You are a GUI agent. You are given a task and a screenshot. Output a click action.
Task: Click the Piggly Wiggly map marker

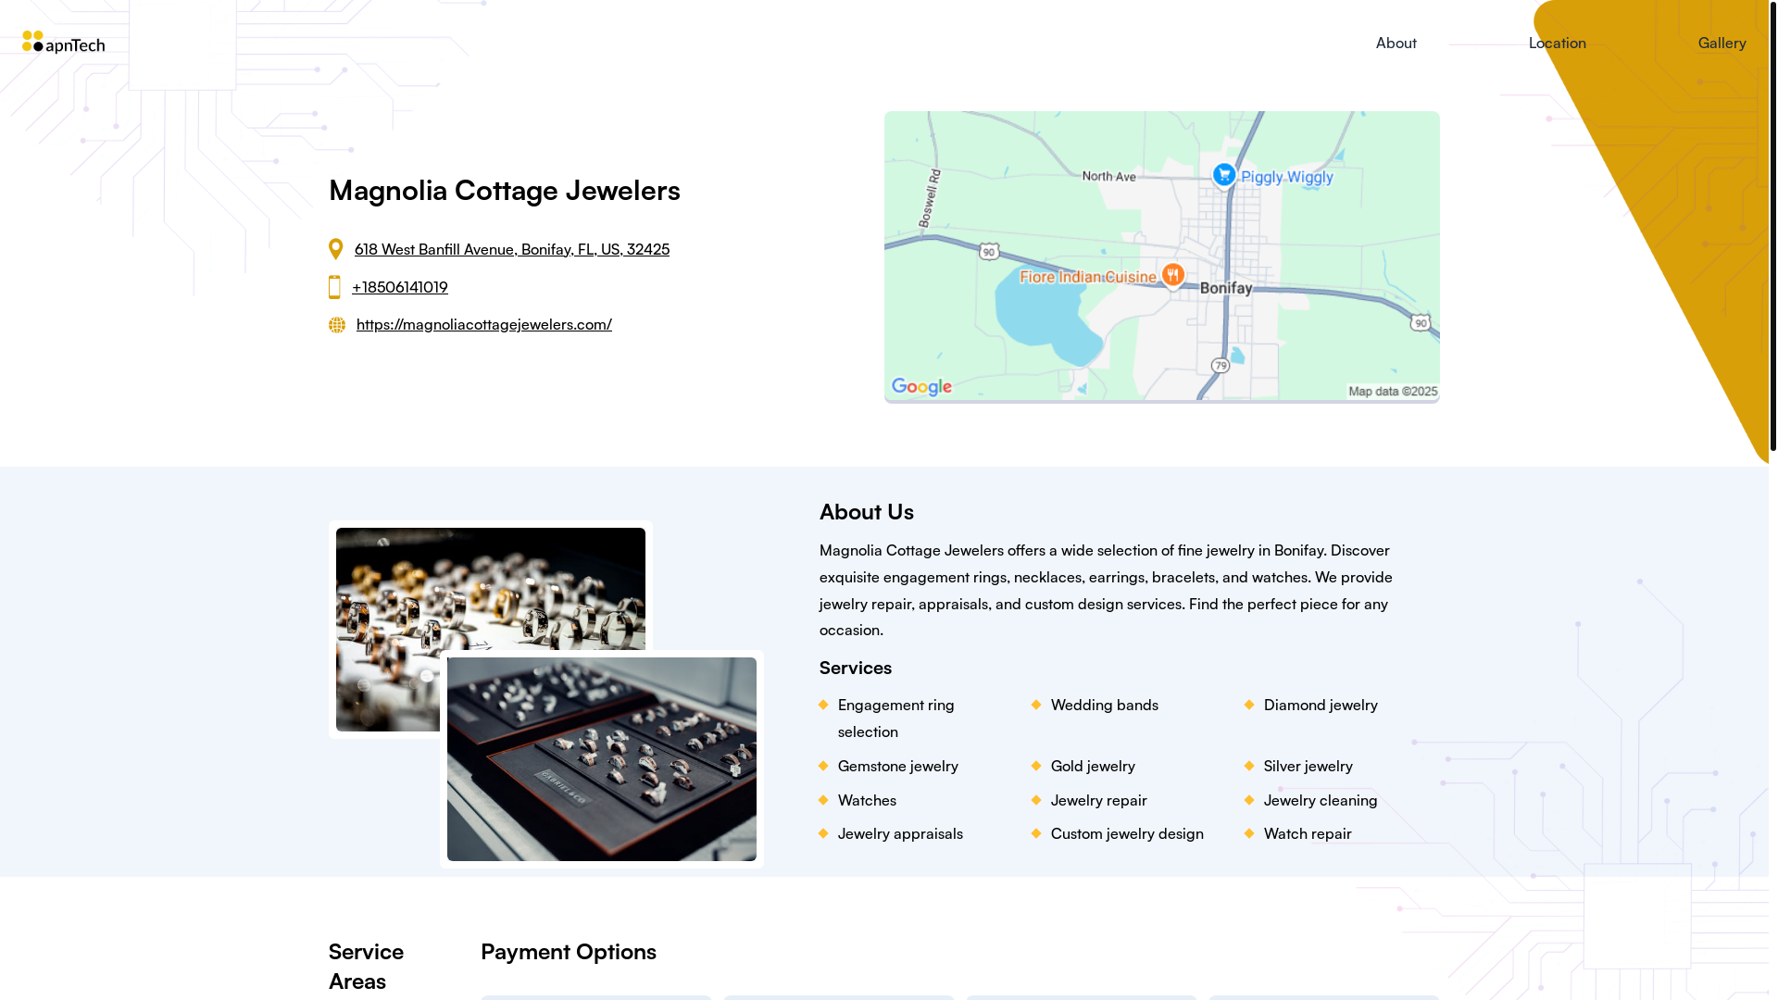pos(1224,175)
